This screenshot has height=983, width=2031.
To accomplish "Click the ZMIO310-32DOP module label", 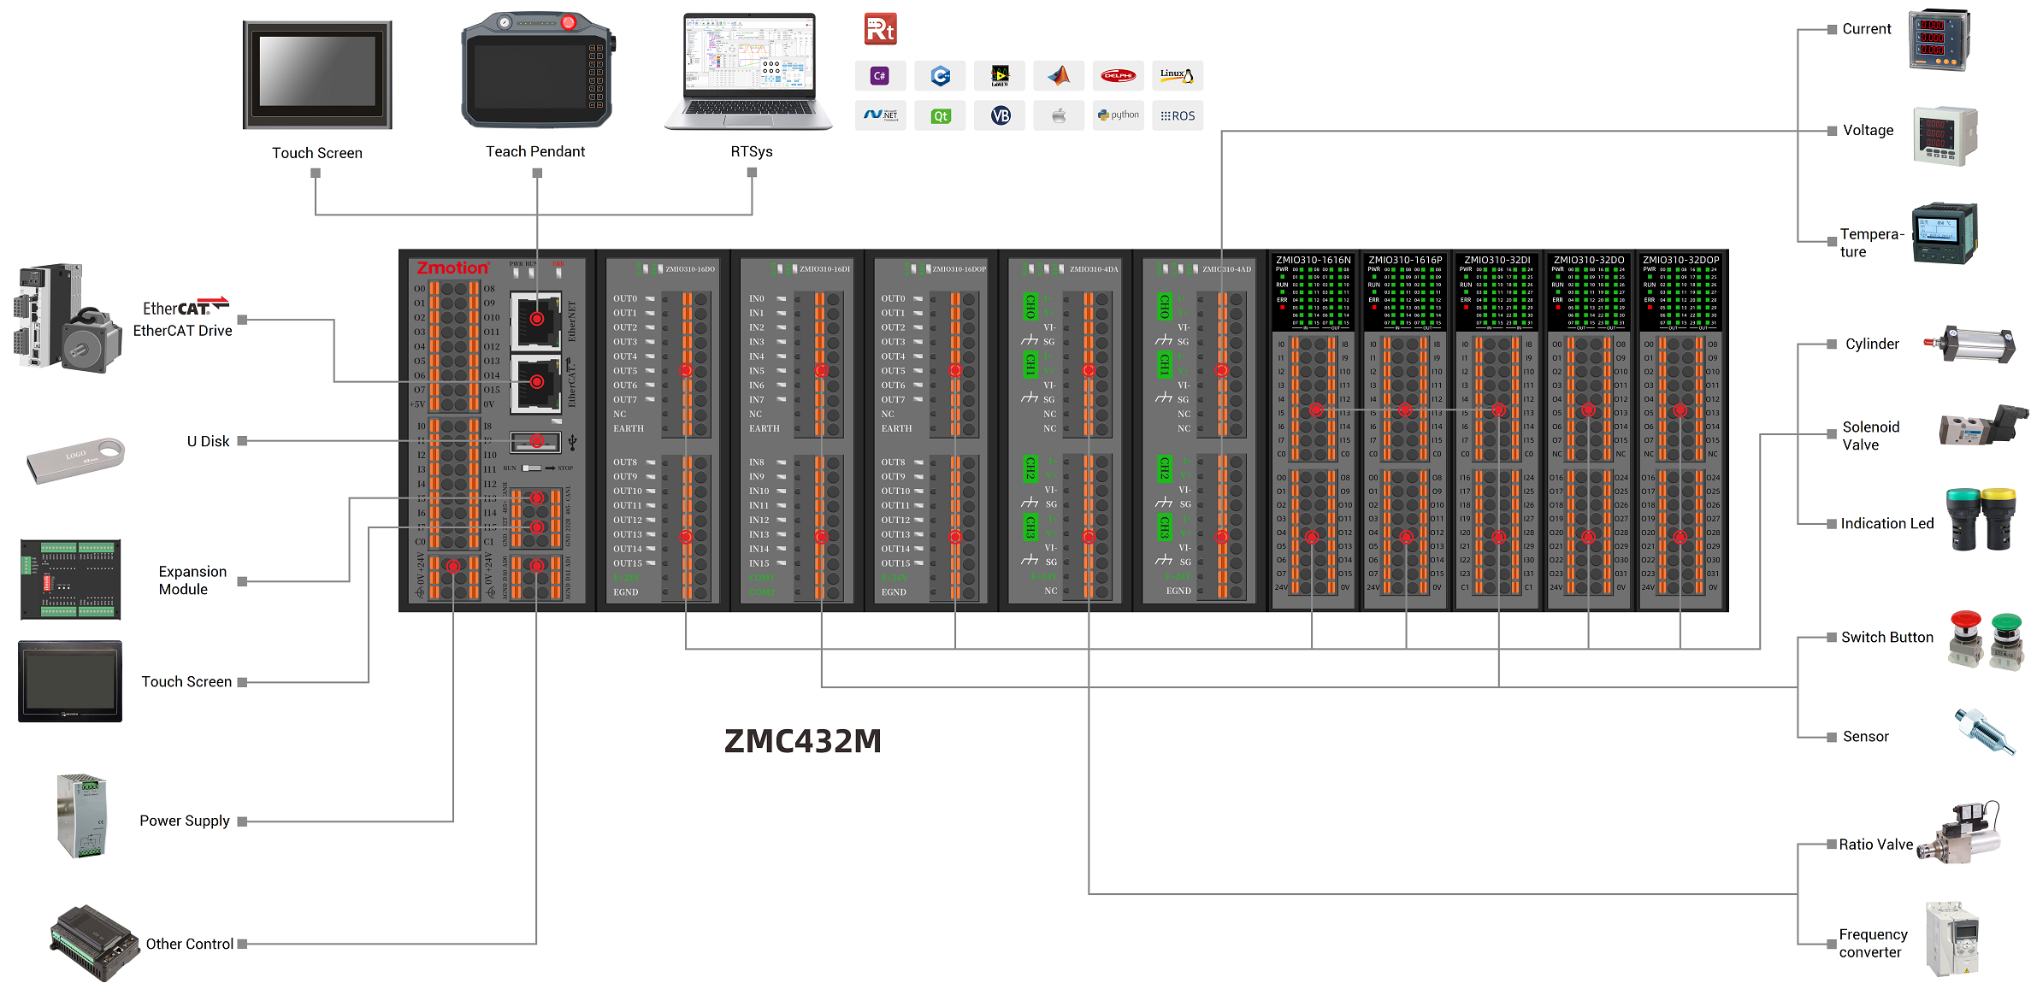I will click(1680, 260).
